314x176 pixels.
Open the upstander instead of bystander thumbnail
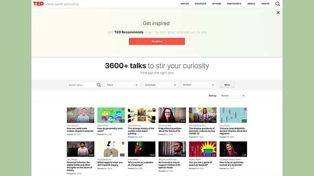click(233, 149)
